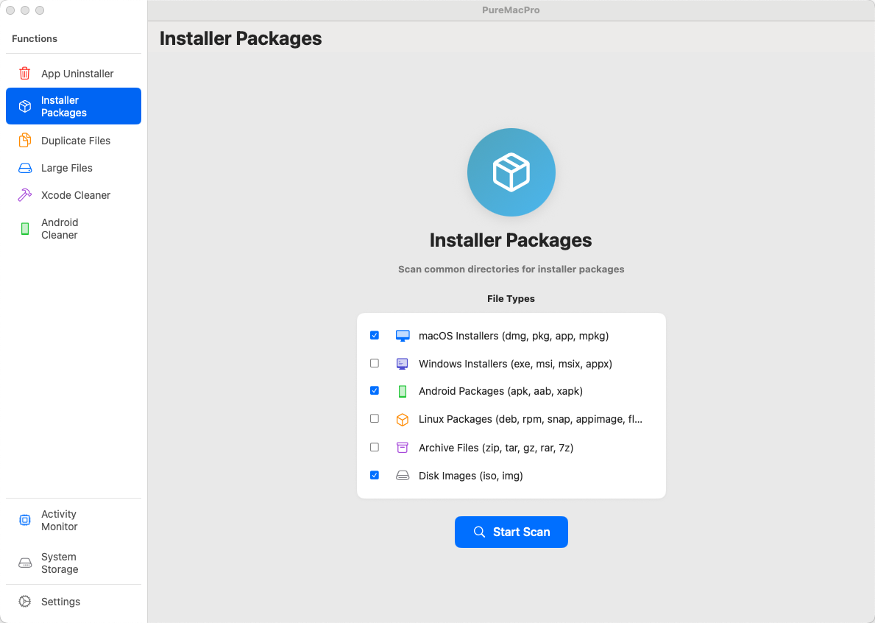Uncheck the macOS Installers checkbox
The height and width of the screenshot is (623, 875).
[375, 335]
